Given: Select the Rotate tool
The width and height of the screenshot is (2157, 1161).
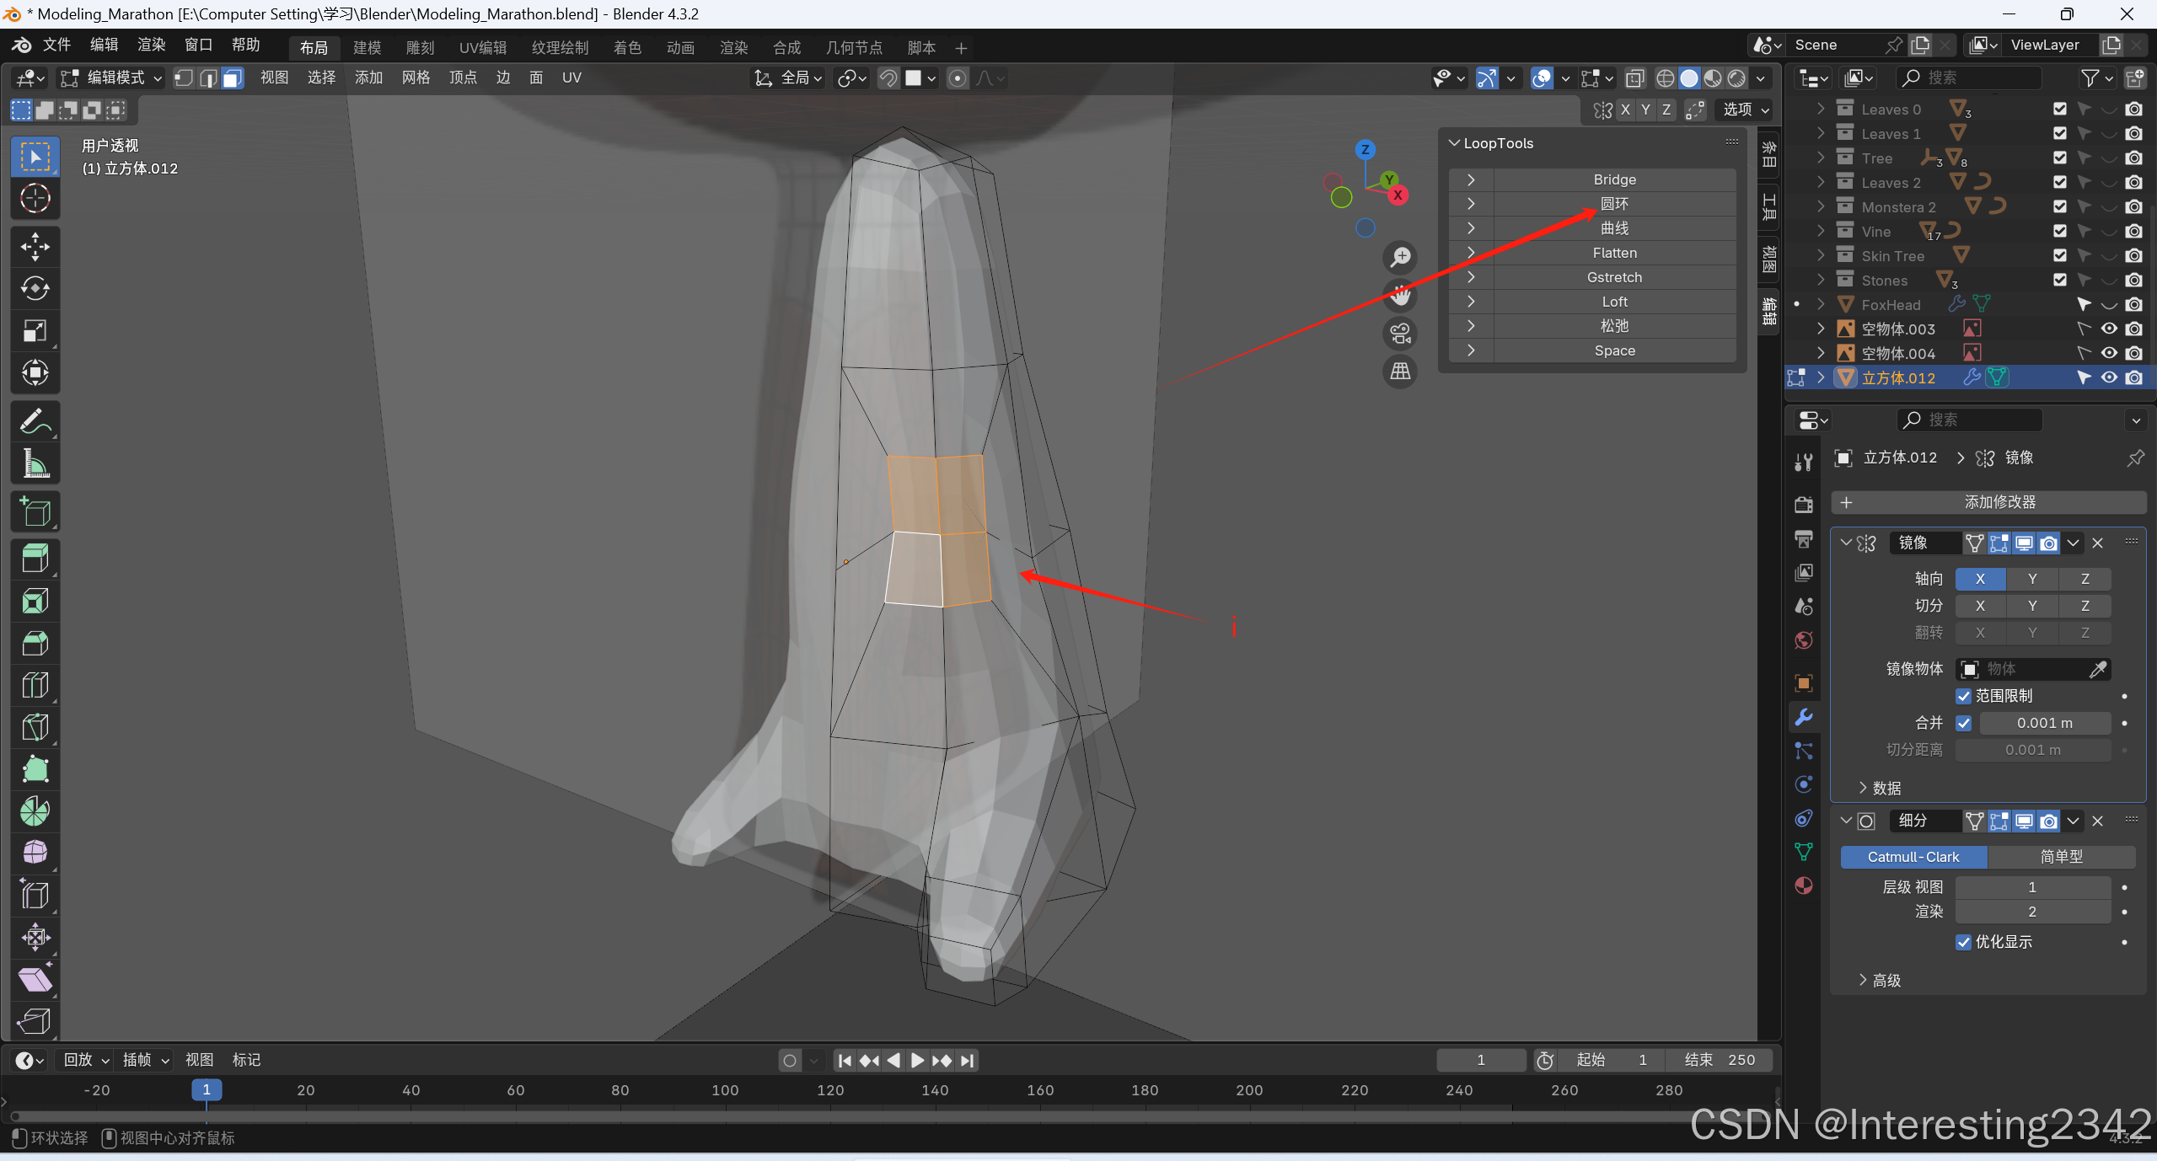Looking at the screenshot, I should pos(35,288).
